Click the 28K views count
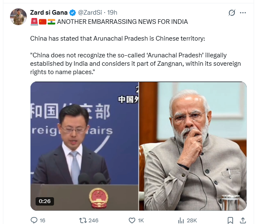This screenshot has height=224, width=257. 192,220
